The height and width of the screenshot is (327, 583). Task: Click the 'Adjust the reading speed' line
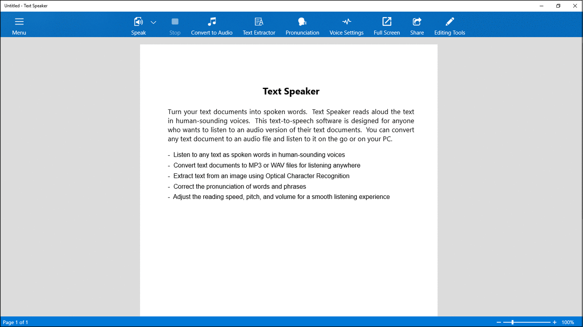(x=279, y=197)
